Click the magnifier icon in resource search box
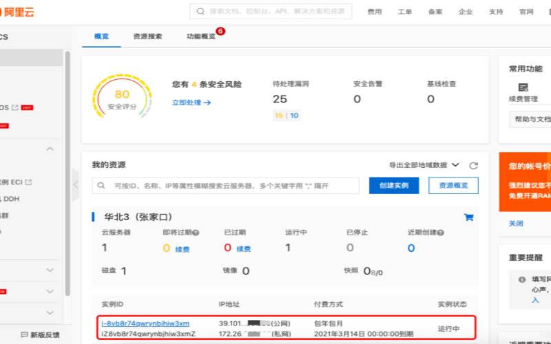This screenshot has height=344, width=551. click(x=101, y=185)
